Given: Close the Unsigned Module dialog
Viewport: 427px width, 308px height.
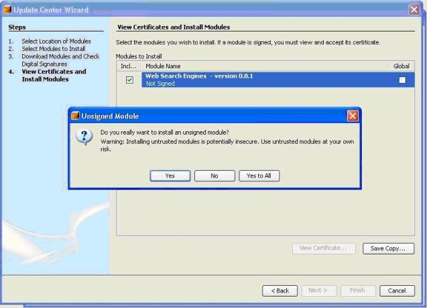Looking at the screenshot, I should [353, 116].
